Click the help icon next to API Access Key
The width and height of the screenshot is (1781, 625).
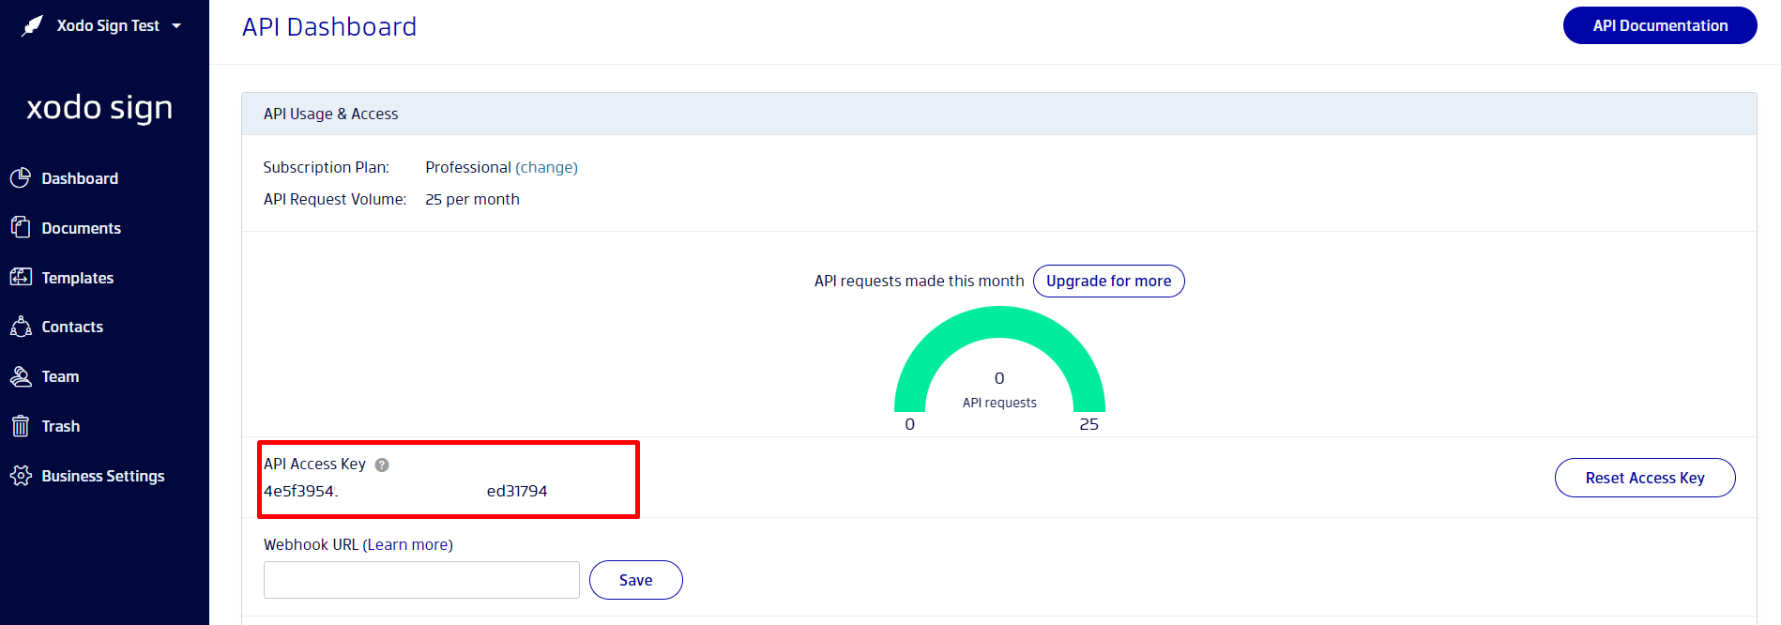click(x=382, y=465)
